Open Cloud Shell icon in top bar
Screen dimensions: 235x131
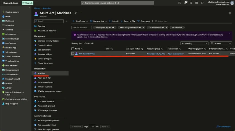coord(179,3)
